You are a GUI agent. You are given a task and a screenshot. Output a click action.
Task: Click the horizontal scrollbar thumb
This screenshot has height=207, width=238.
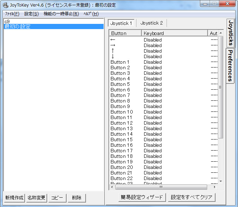click(161, 187)
